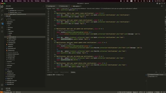The height and width of the screenshot is (93, 166).
Task: Toggle primary sidebar layout icon
Action: point(157,3)
